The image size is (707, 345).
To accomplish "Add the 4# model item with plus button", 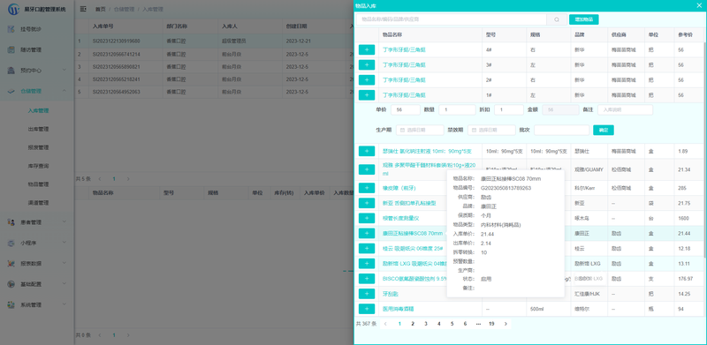I will click(367, 49).
